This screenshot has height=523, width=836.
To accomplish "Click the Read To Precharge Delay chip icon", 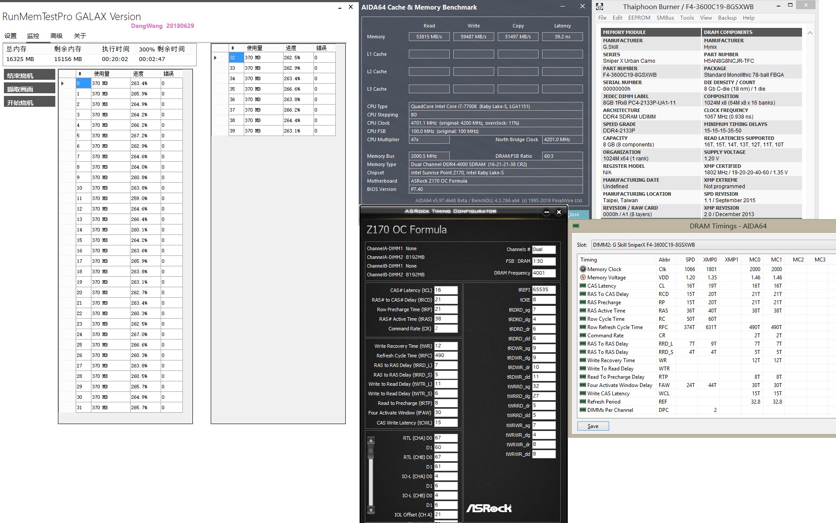I will click(583, 377).
